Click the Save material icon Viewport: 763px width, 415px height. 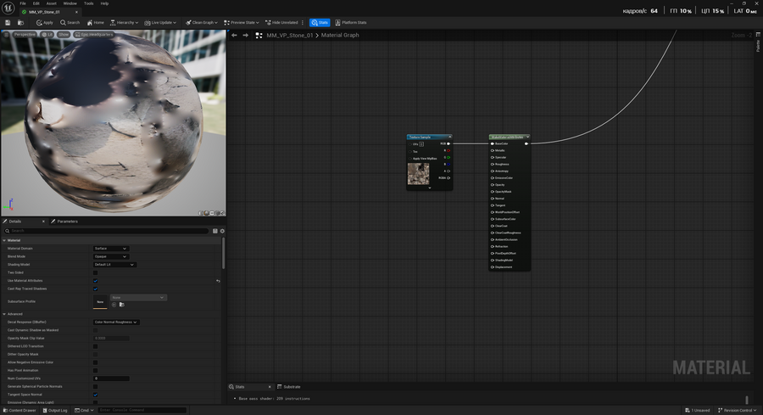(x=8, y=22)
